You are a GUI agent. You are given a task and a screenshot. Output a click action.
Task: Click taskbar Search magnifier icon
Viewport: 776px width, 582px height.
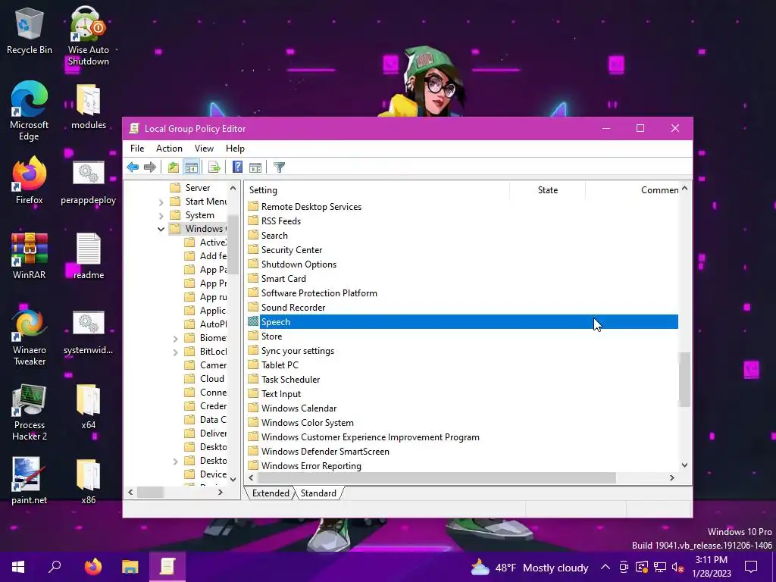(x=55, y=567)
